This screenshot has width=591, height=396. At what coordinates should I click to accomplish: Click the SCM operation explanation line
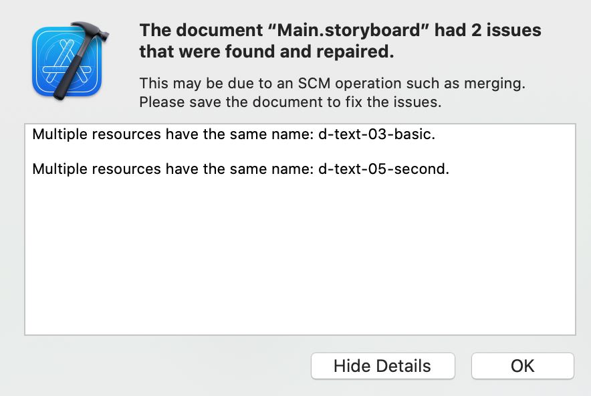[x=332, y=84]
